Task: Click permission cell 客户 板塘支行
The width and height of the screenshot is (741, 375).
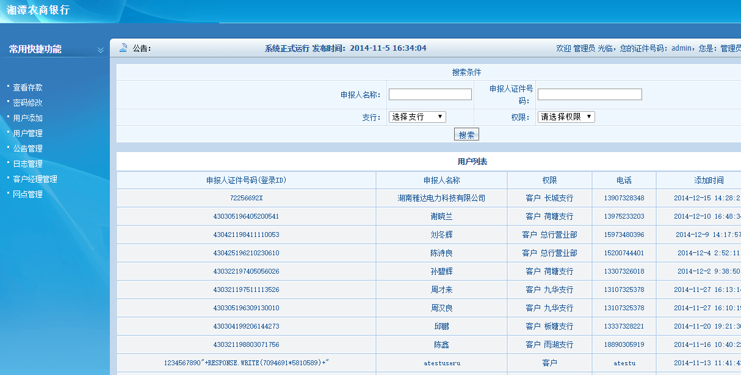Action: (x=550, y=327)
